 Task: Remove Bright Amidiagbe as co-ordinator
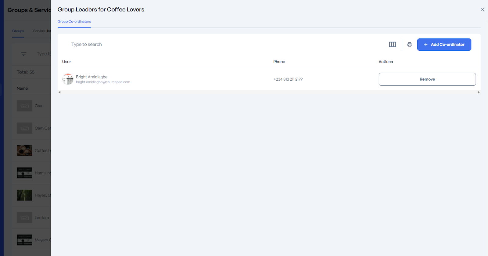point(427,79)
